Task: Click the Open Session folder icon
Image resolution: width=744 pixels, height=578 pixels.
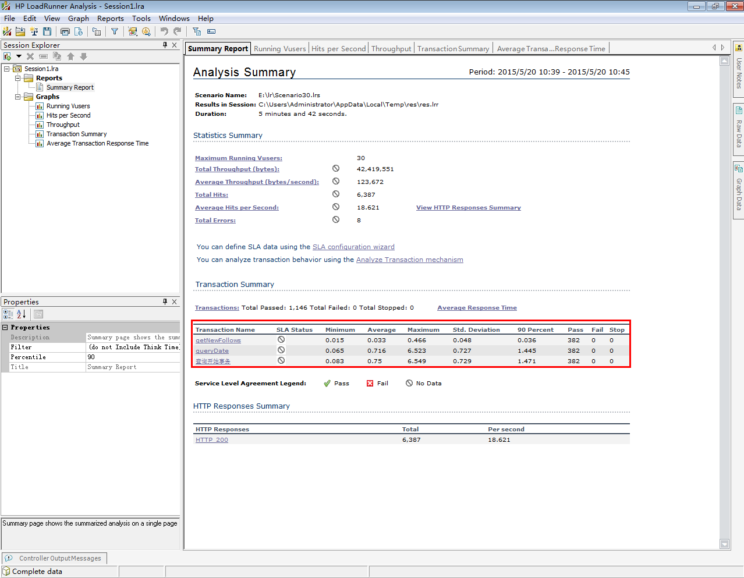Action: [x=20, y=31]
